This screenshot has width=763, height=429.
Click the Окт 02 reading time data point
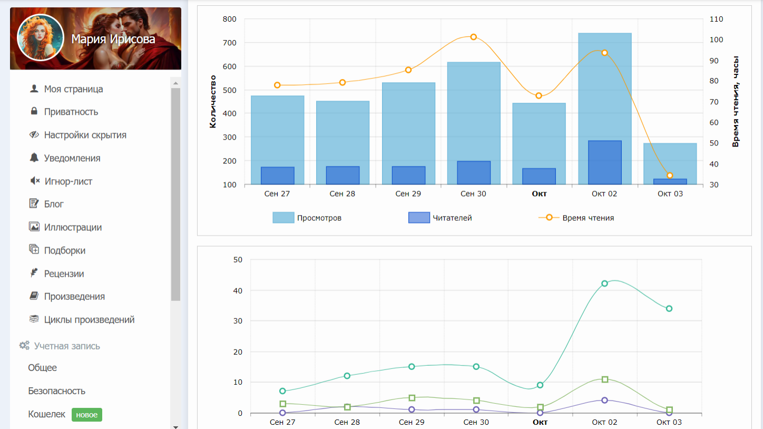click(604, 53)
